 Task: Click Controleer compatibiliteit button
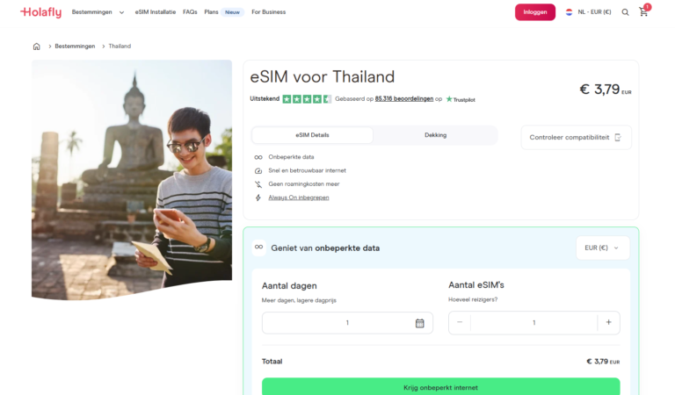click(576, 137)
